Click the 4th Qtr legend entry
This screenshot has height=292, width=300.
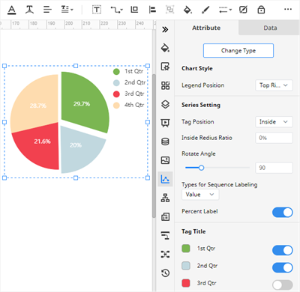[128, 105]
